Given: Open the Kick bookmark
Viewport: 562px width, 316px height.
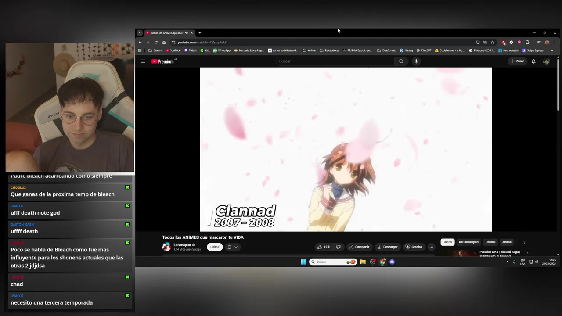Looking at the screenshot, I should (x=205, y=50).
